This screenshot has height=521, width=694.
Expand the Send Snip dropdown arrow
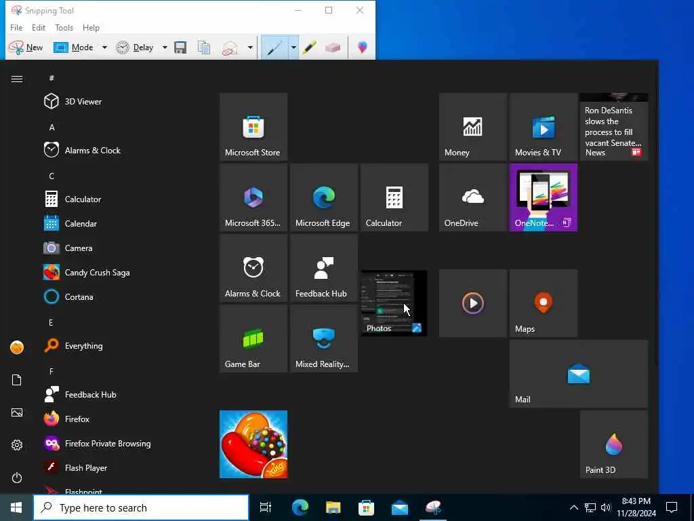pyautogui.click(x=250, y=47)
